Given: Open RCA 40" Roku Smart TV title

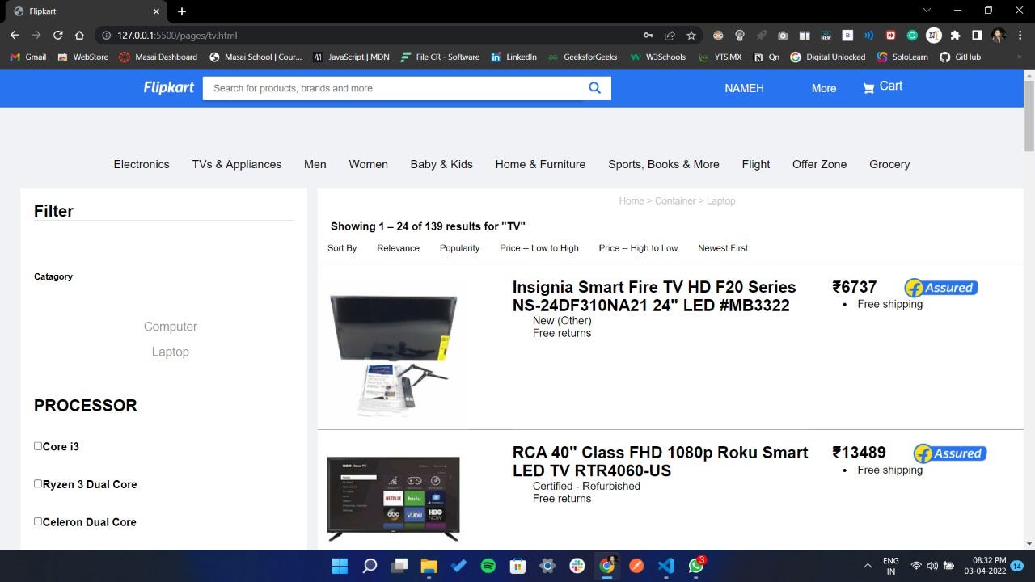Looking at the screenshot, I should click(x=661, y=462).
